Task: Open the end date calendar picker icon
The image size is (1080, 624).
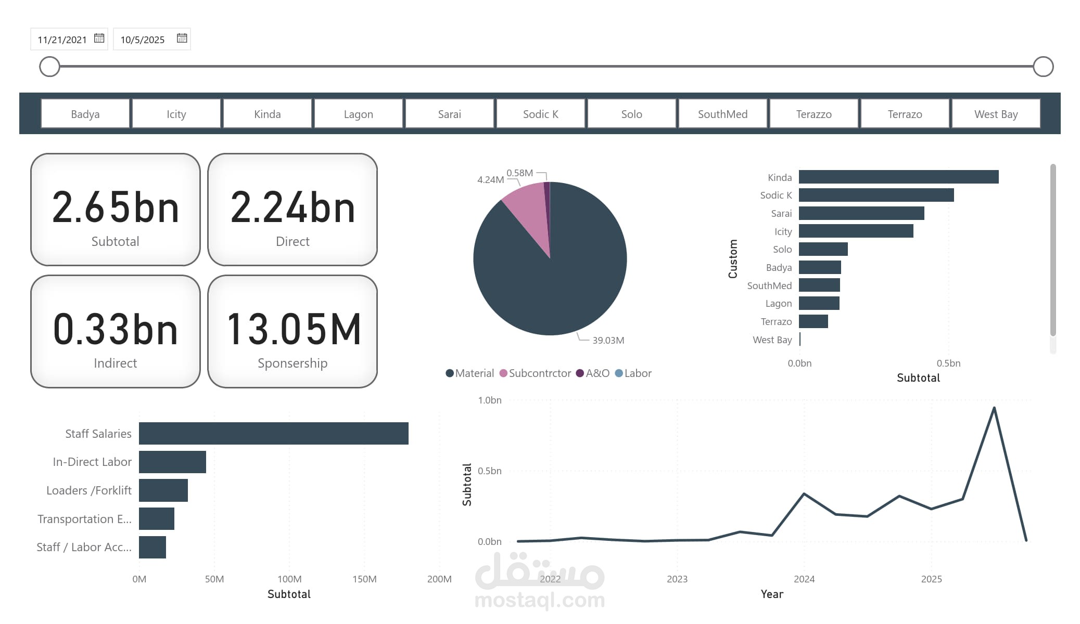Action: pyautogui.click(x=182, y=38)
